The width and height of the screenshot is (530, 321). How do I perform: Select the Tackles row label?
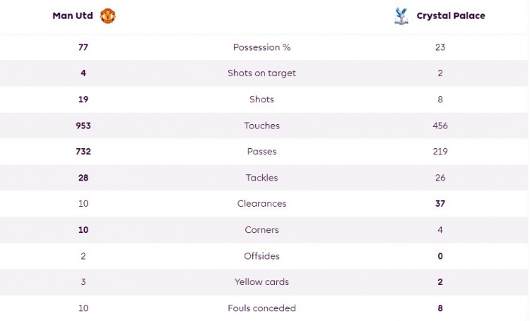pos(262,178)
